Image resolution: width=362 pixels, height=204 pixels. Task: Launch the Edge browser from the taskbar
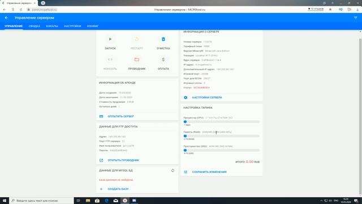[106, 201]
